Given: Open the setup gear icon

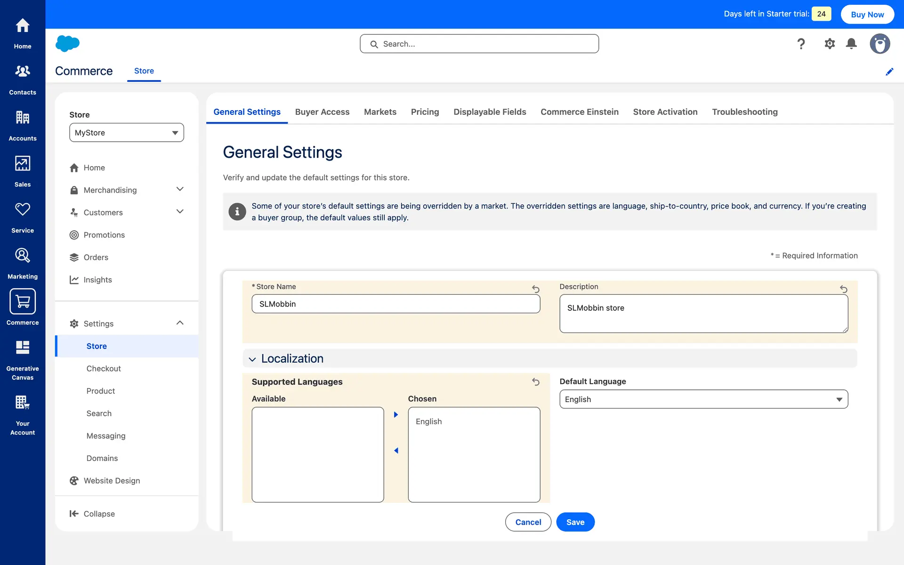Looking at the screenshot, I should tap(830, 44).
